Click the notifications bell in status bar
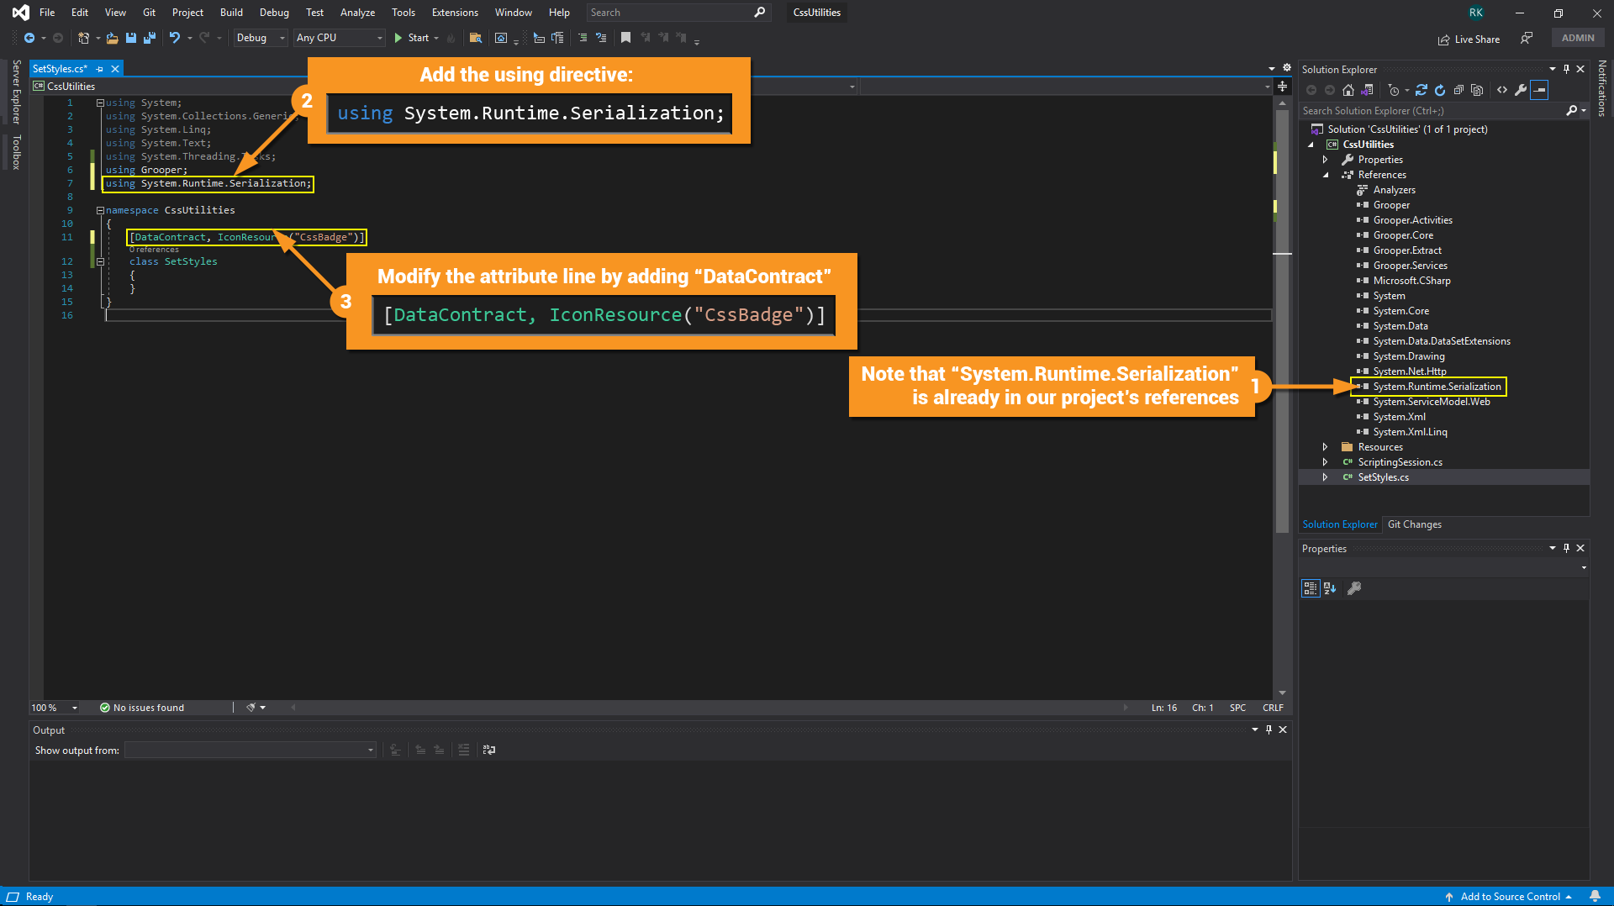 click(x=1595, y=897)
